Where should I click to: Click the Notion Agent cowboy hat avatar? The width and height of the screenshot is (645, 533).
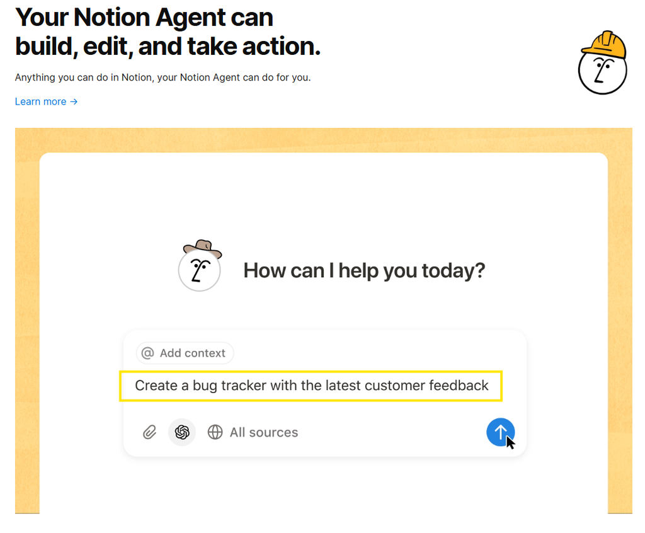[200, 266]
